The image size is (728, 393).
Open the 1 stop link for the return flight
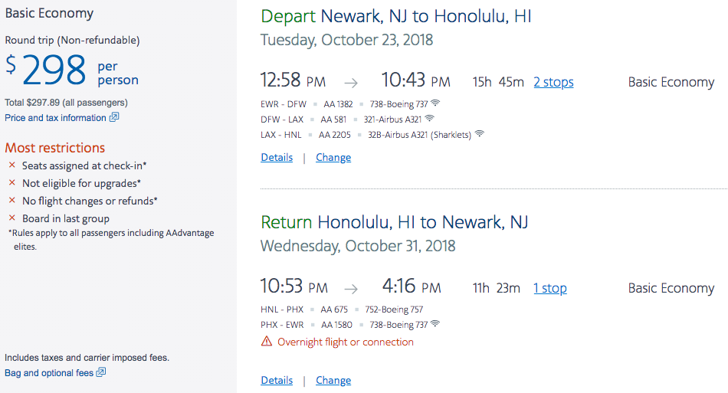[x=550, y=289]
